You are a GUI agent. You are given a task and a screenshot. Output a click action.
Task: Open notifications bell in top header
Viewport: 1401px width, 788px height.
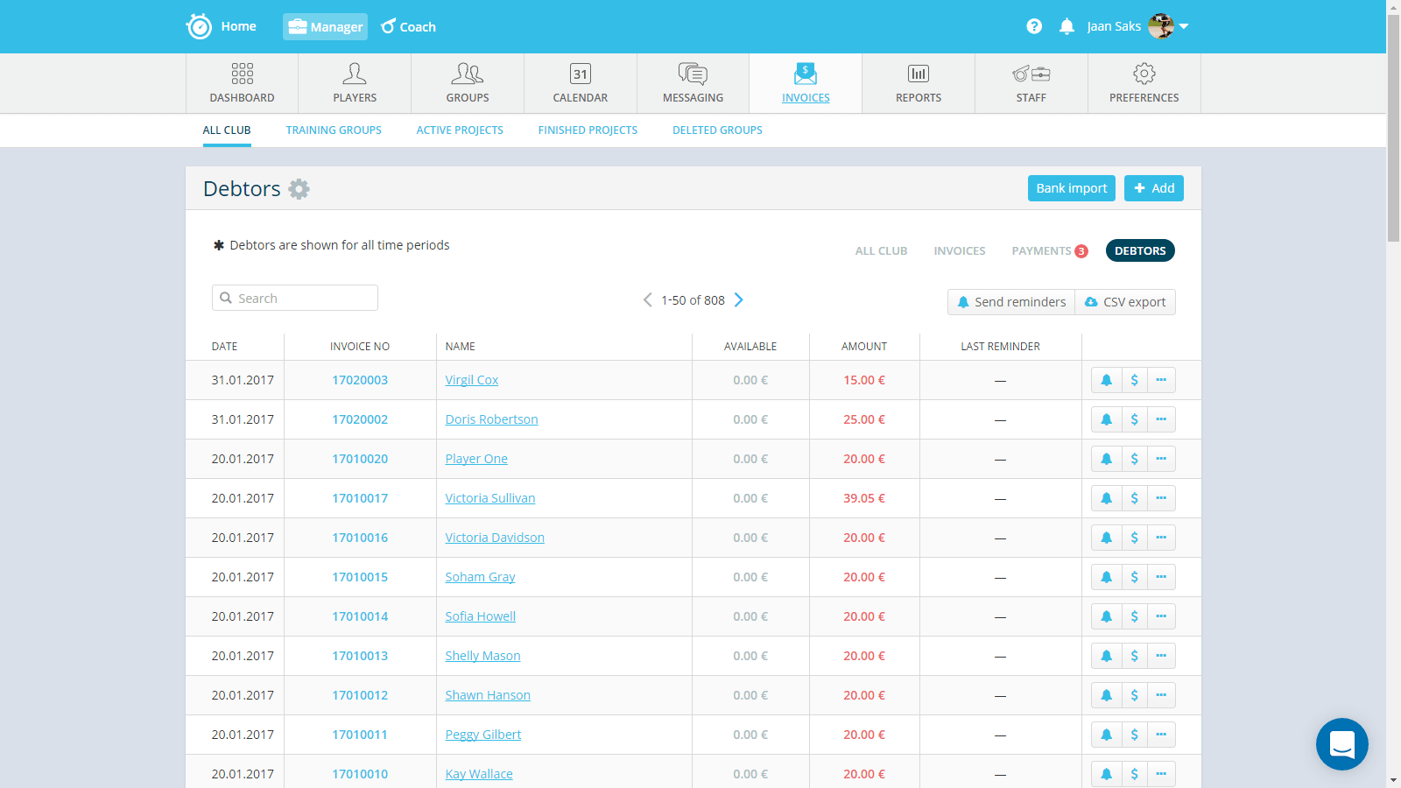point(1067,26)
